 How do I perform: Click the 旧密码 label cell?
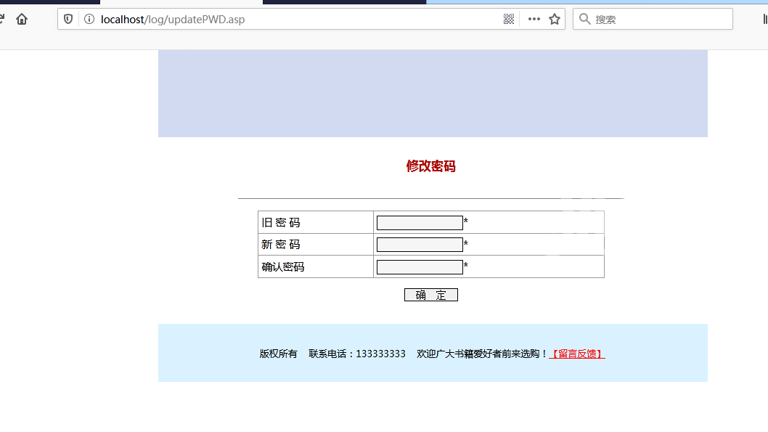point(316,223)
